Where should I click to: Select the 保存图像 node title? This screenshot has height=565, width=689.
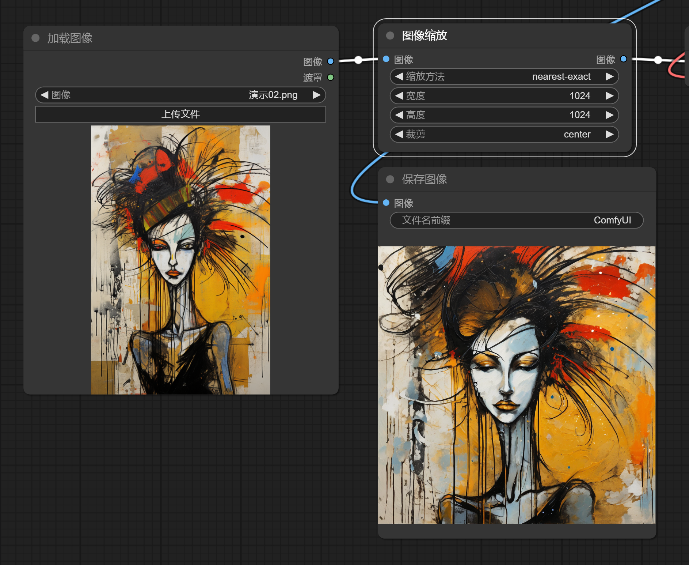pos(425,179)
